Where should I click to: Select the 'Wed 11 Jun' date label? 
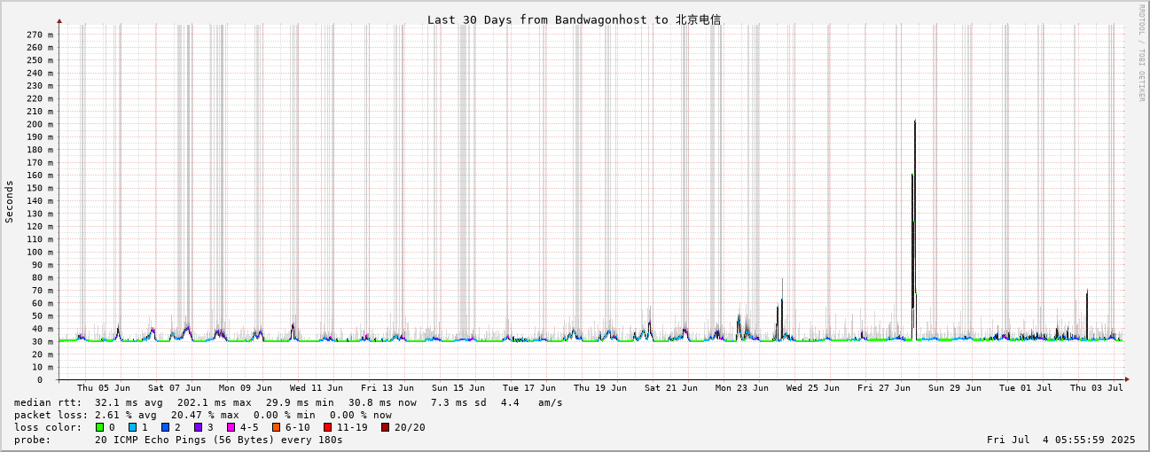pyautogui.click(x=317, y=387)
